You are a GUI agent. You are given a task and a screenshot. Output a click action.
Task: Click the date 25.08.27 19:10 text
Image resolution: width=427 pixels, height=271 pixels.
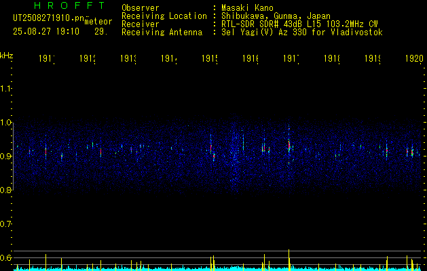click(46, 32)
